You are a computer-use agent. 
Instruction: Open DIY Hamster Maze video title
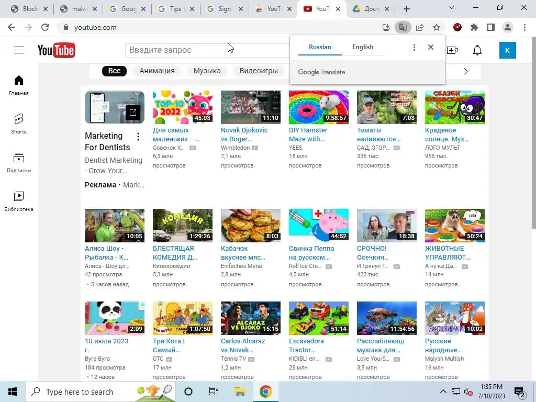[x=308, y=135]
